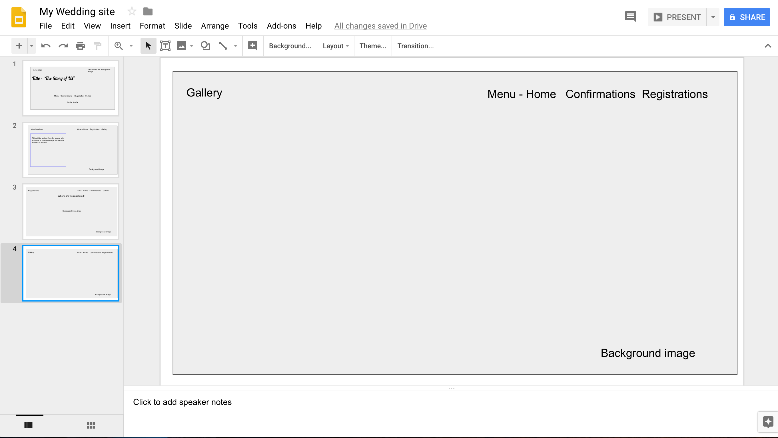The image size is (778, 438).
Task: Switch to grid view of slides
Action: 91,425
